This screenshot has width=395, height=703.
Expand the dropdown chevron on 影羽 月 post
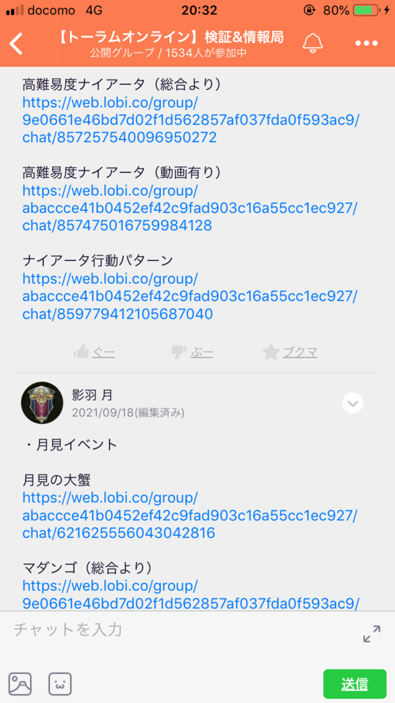[x=353, y=403]
